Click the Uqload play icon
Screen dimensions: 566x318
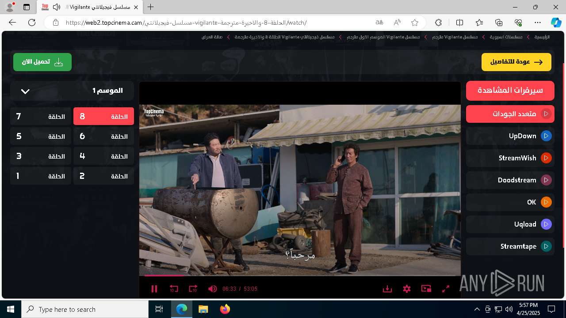click(546, 224)
